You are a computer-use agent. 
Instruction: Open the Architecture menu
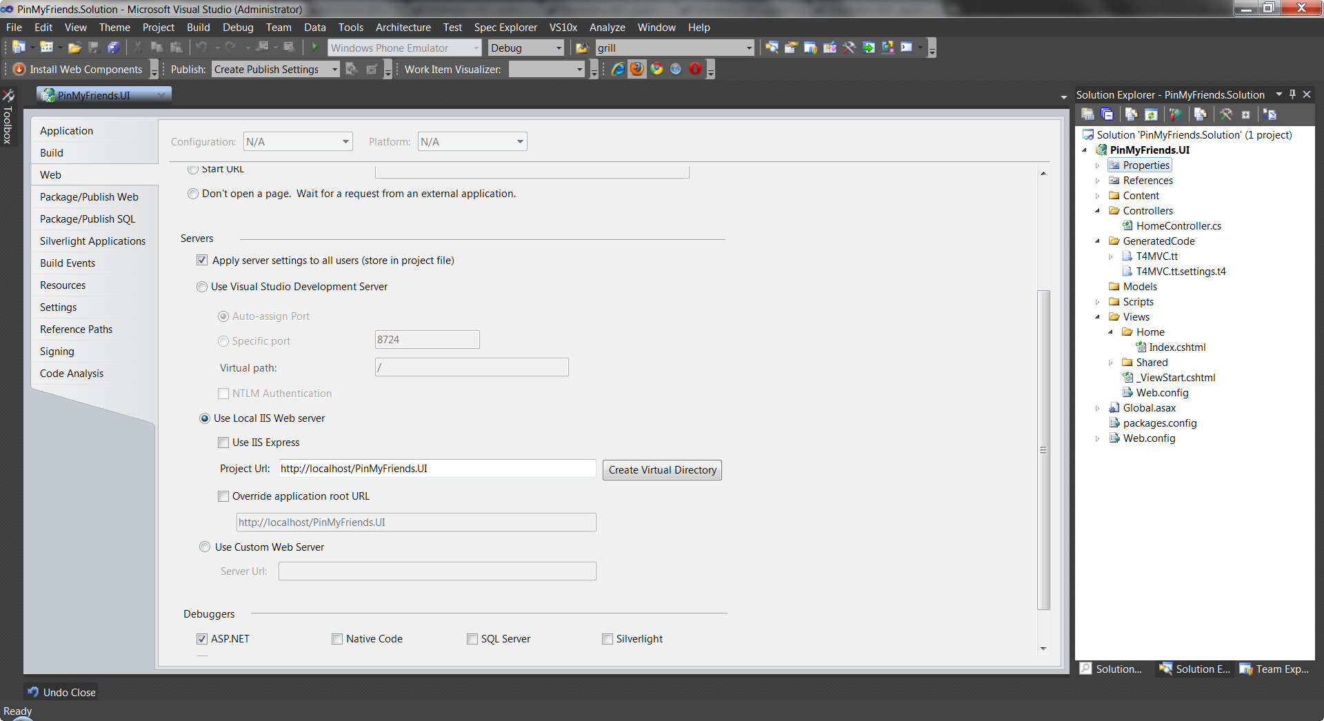[x=403, y=28]
